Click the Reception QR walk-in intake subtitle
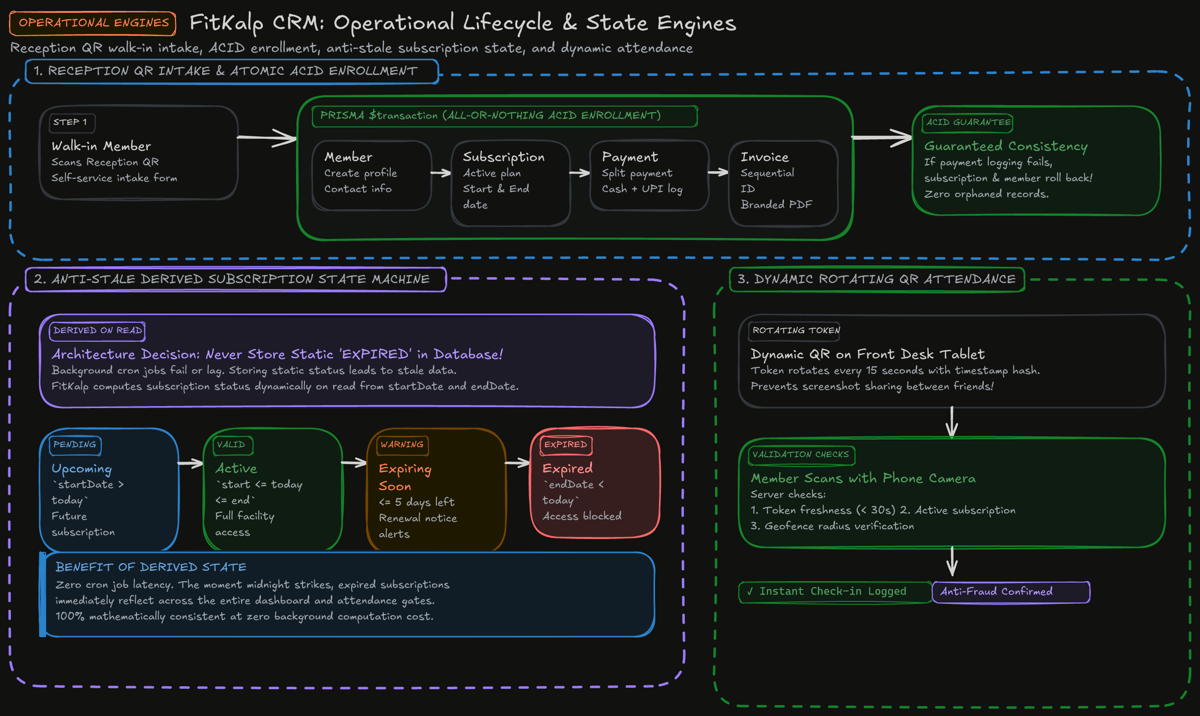This screenshot has width=1200, height=716. coord(352,48)
